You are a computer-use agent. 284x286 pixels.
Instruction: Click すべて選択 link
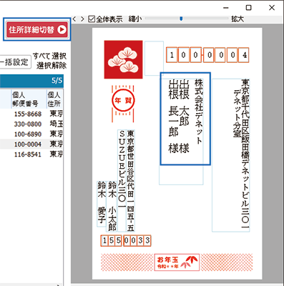click(49, 56)
